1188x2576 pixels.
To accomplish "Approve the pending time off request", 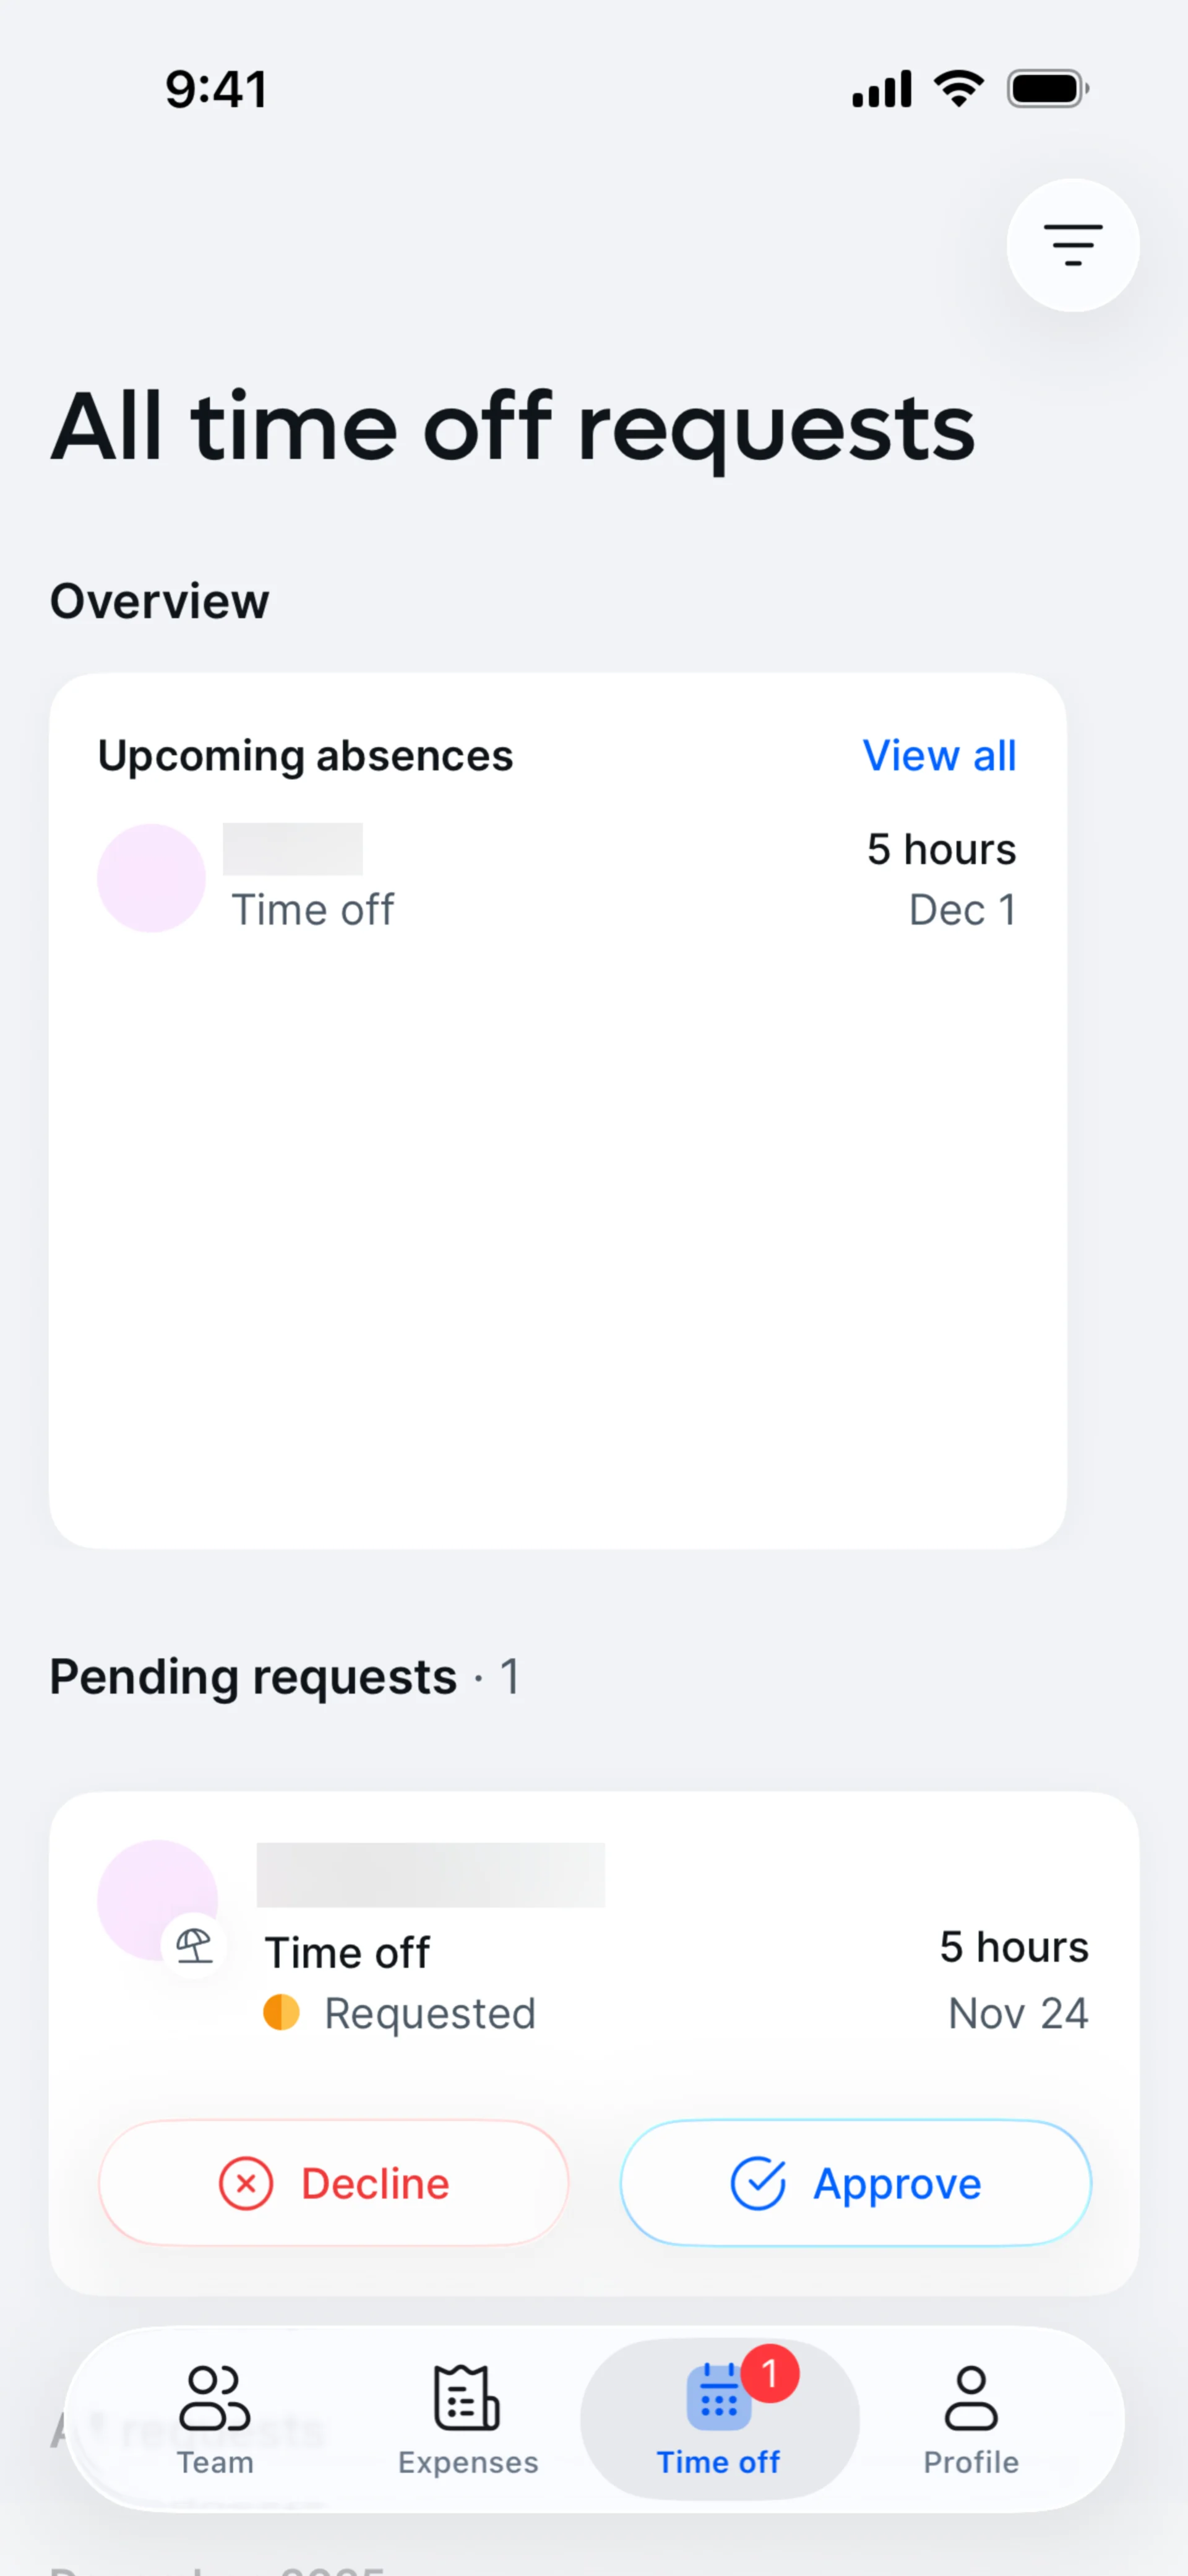I will (x=856, y=2183).
